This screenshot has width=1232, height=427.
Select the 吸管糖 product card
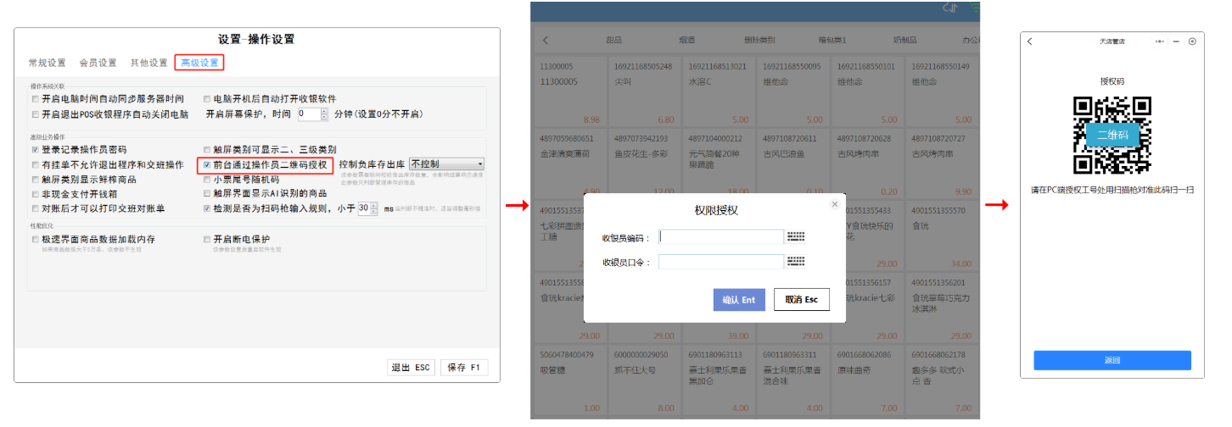569,380
